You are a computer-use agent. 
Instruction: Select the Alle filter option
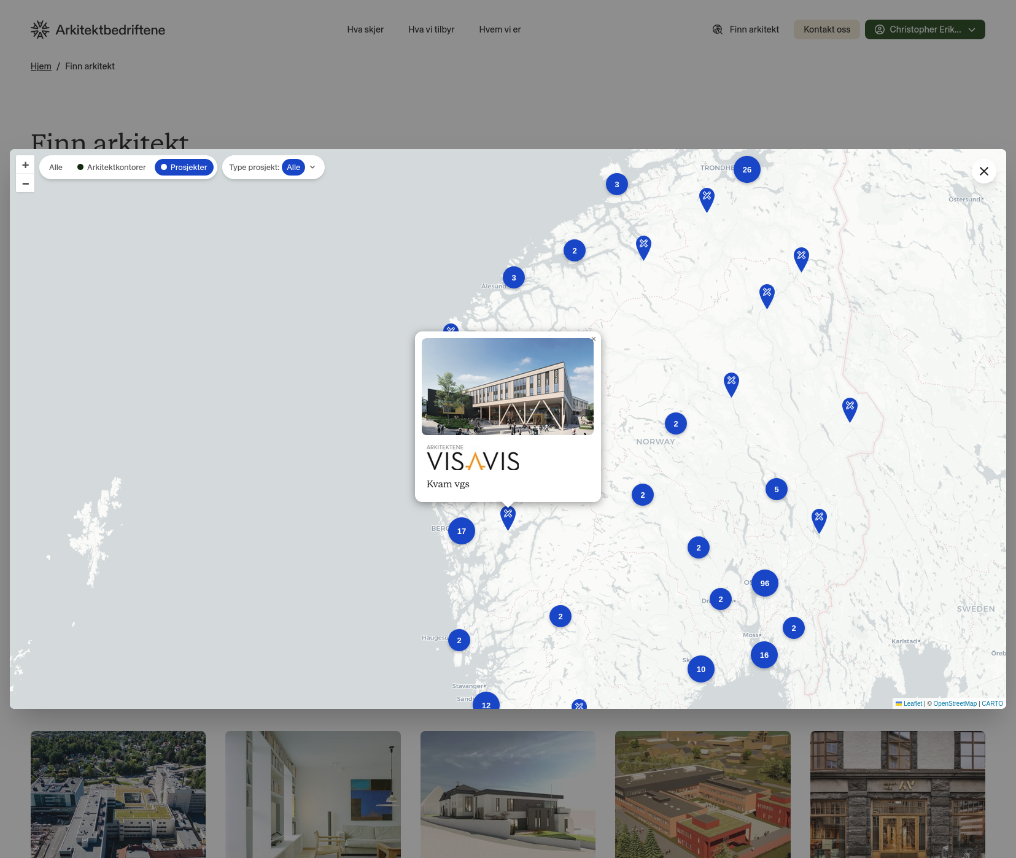(x=56, y=168)
